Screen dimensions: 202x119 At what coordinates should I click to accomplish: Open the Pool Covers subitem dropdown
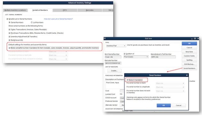(136, 57)
